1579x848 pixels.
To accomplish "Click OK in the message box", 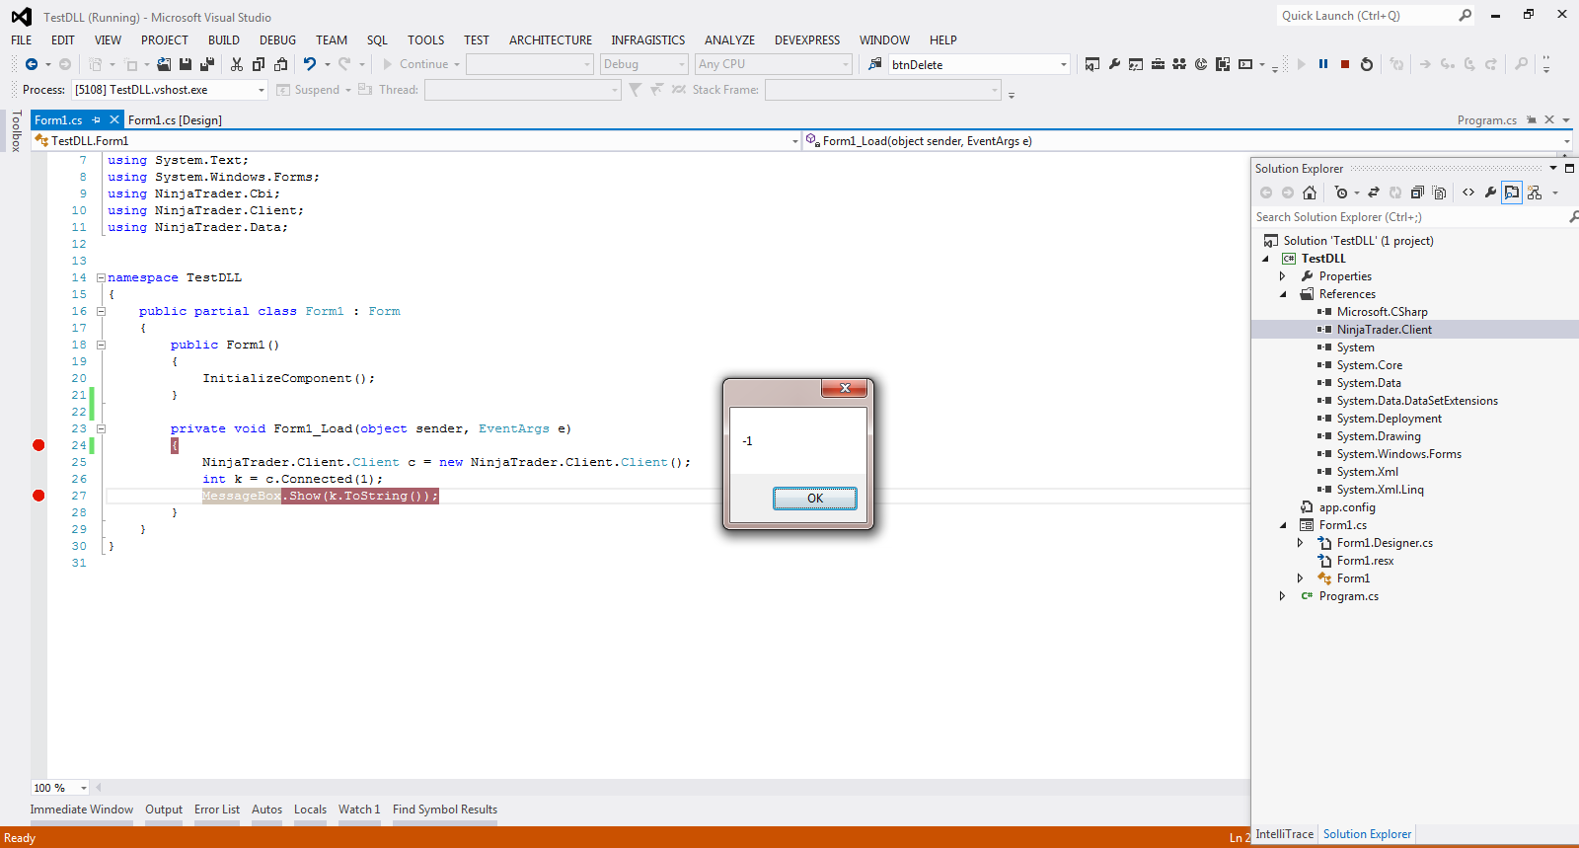I will point(815,499).
